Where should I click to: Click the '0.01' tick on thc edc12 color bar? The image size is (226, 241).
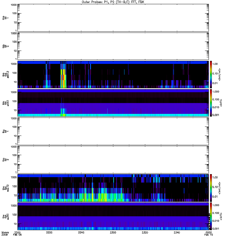[215, 197]
